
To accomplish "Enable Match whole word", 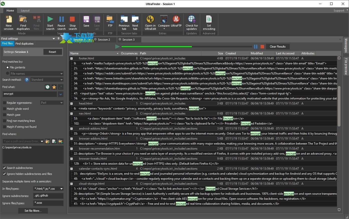I will click(x=4, y=109).
